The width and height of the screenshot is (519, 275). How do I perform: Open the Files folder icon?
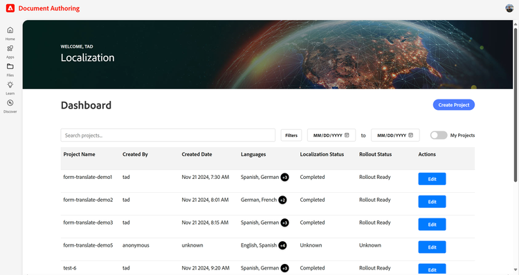[10, 66]
